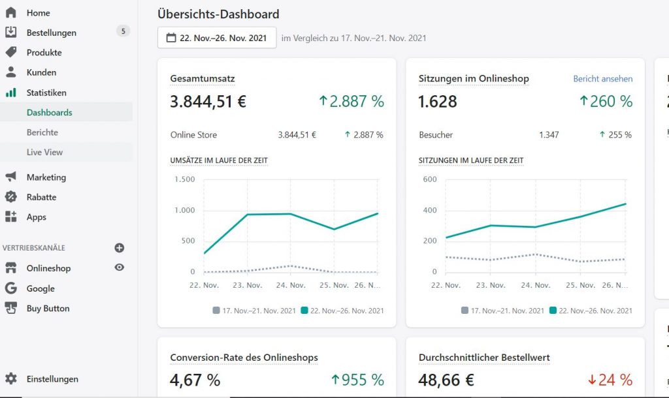
Task: Click the Einstellungen gear icon
Action: tap(10, 379)
